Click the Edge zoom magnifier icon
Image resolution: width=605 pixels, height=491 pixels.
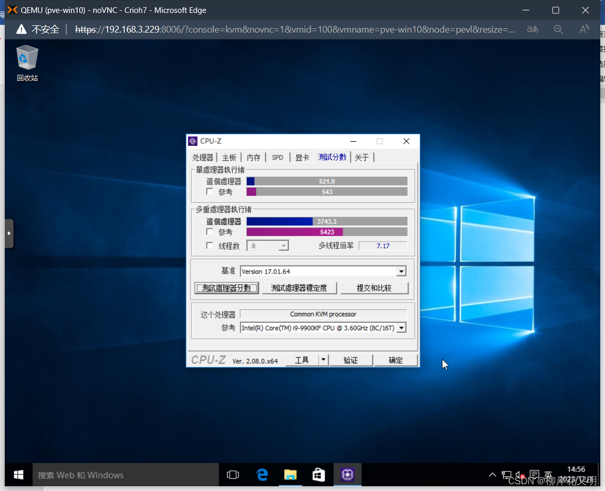pos(558,29)
